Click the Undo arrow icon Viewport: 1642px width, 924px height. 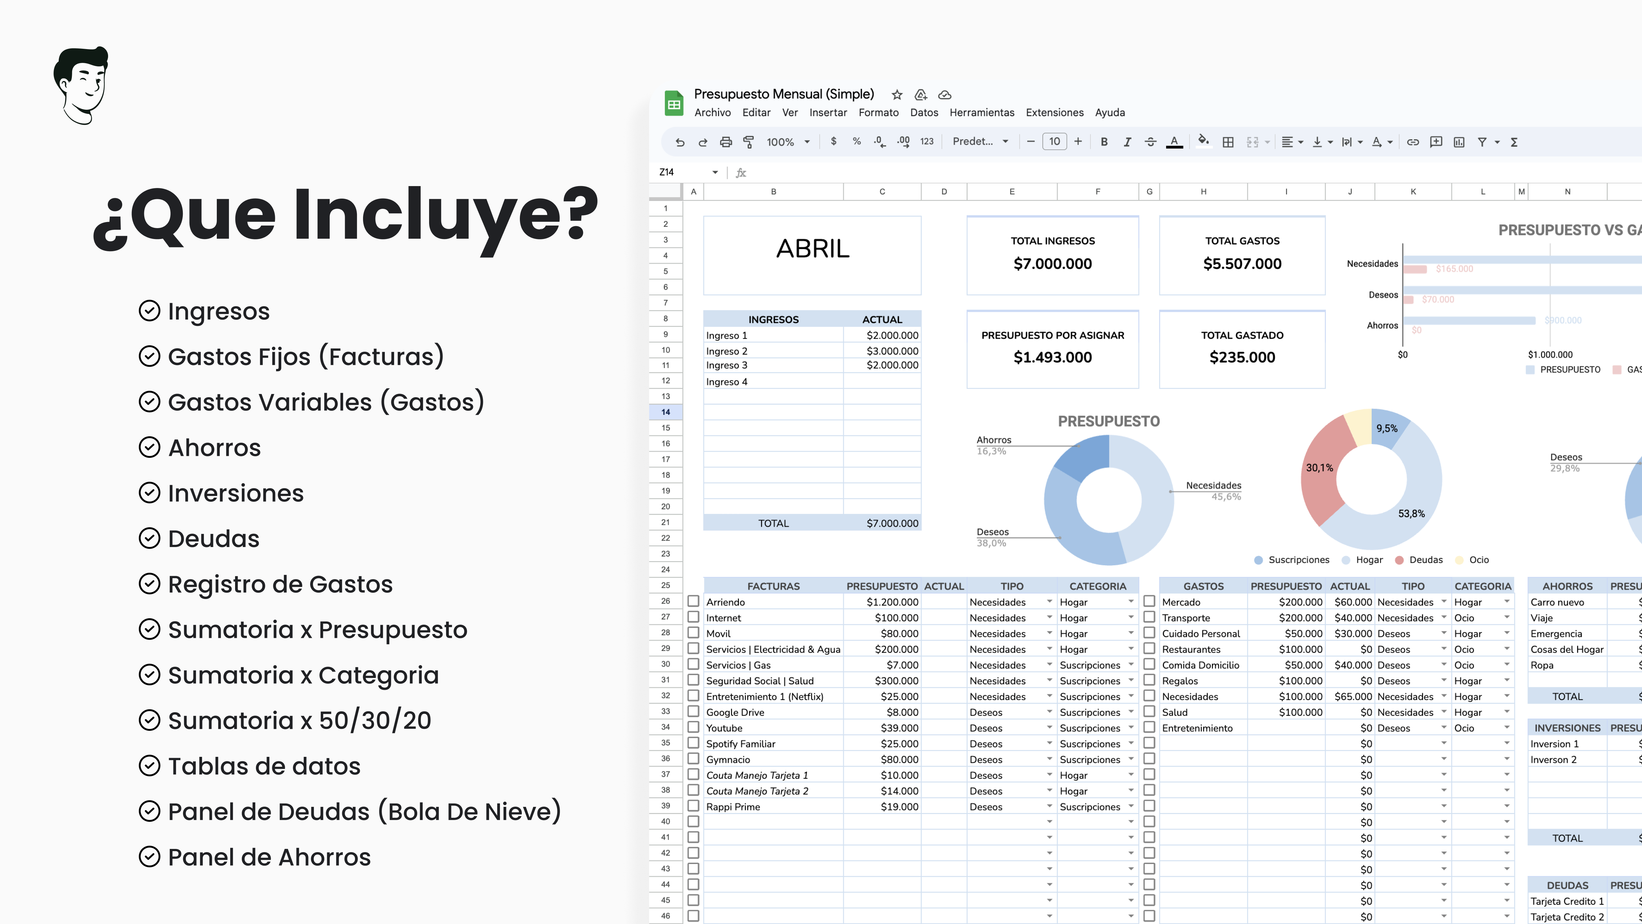point(680,142)
